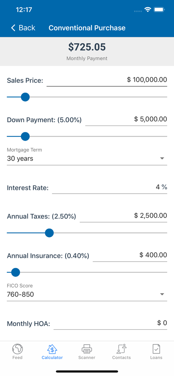Tap the battery status icon
This screenshot has width=174, height=376.
point(159,10)
